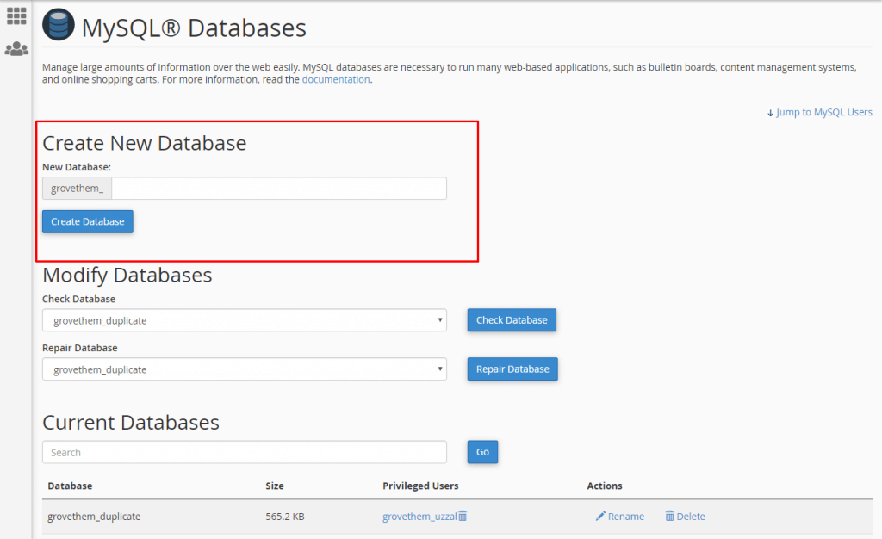Click the Privileged Users column header

tap(420, 486)
